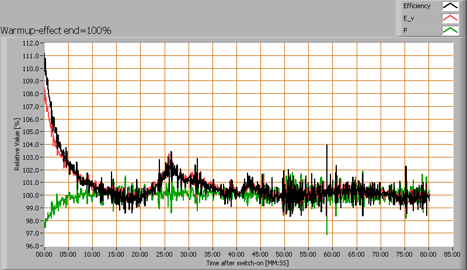
Task: Click the 40:00 X-axis tick label
Action: point(236,255)
